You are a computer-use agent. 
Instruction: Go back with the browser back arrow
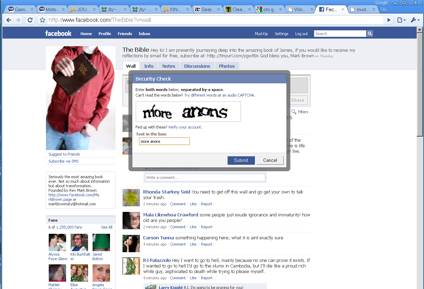(9, 20)
